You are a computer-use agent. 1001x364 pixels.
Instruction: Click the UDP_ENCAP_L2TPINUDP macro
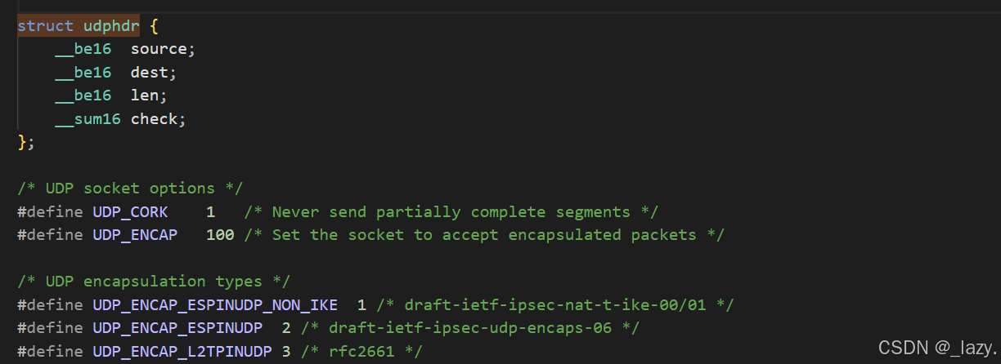182,352
